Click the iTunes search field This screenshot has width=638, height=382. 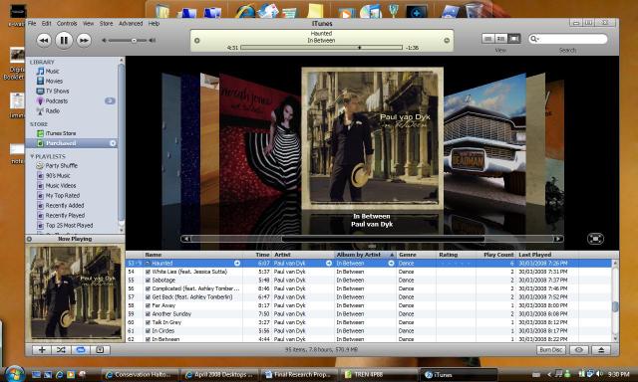tap(568, 39)
